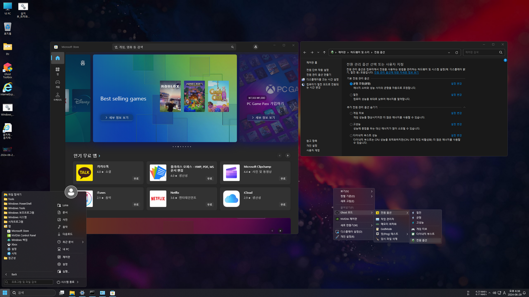This screenshot has height=297, width=529.
Task: Expand the 시스템 종료 arrow in start menu
Action: coord(78,282)
